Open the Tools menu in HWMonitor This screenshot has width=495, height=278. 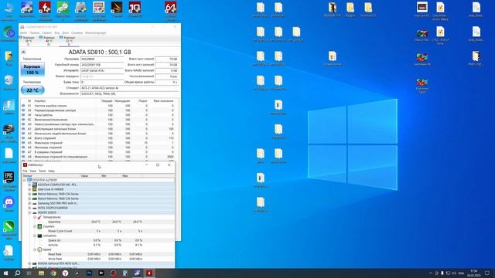click(x=43, y=171)
